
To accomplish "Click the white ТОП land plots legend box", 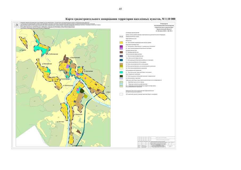I will pyautogui.click(x=121, y=94).
